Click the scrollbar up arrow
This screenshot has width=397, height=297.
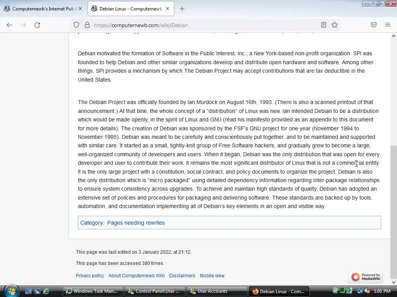tap(394, 36)
